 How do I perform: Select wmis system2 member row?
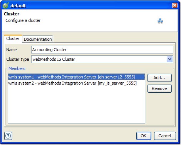click(76, 83)
